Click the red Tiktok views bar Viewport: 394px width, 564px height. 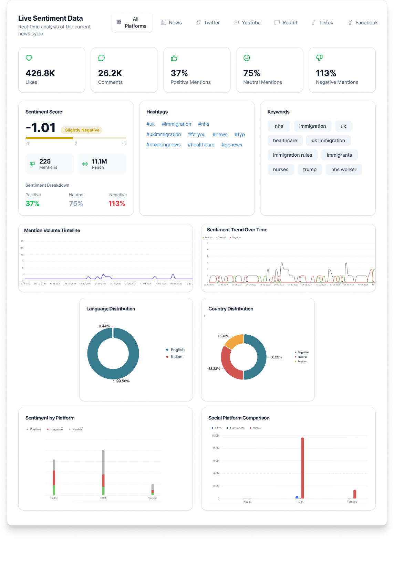click(x=302, y=468)
